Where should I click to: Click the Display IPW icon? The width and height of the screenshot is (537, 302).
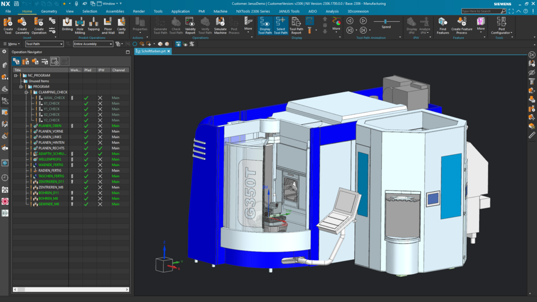point(412,26)
